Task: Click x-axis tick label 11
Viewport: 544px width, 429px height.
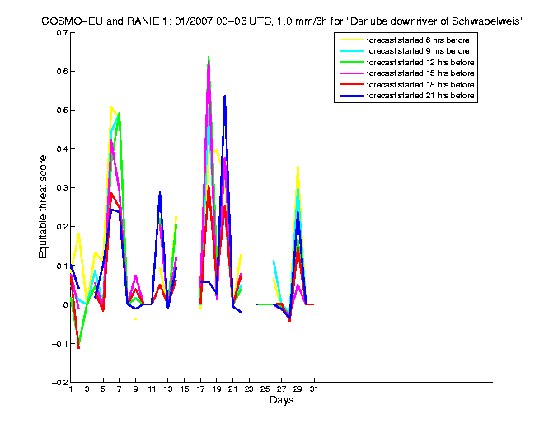Action: click(152, 389)
